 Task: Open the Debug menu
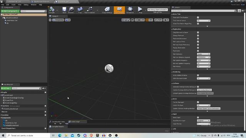point(26,5)
